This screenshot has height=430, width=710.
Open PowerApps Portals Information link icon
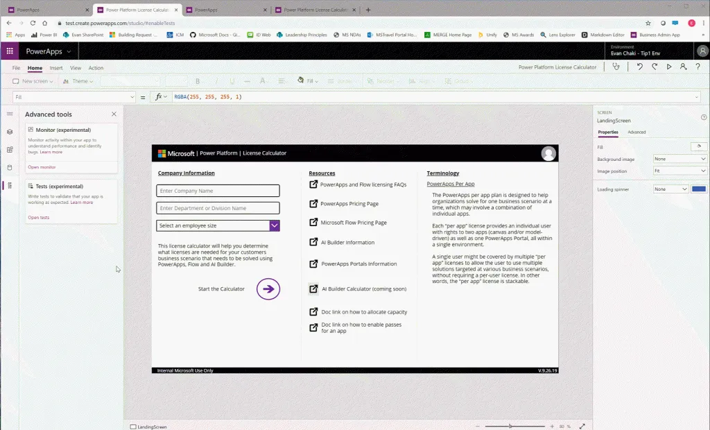pyautogui.click(x=313, y=264)
